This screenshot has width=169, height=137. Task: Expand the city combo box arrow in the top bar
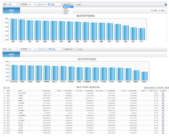(x=20, y=4)
